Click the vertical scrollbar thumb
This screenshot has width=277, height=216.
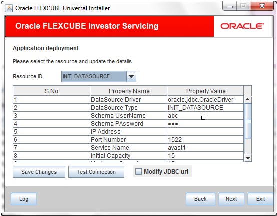coord(248,121)
